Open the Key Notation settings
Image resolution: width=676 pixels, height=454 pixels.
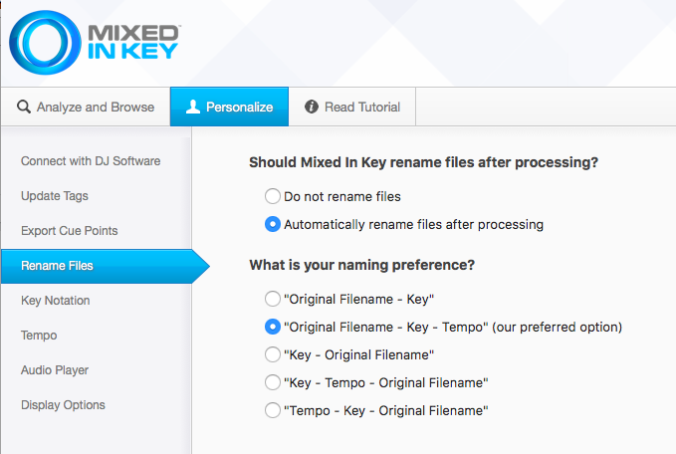point(55,301)
